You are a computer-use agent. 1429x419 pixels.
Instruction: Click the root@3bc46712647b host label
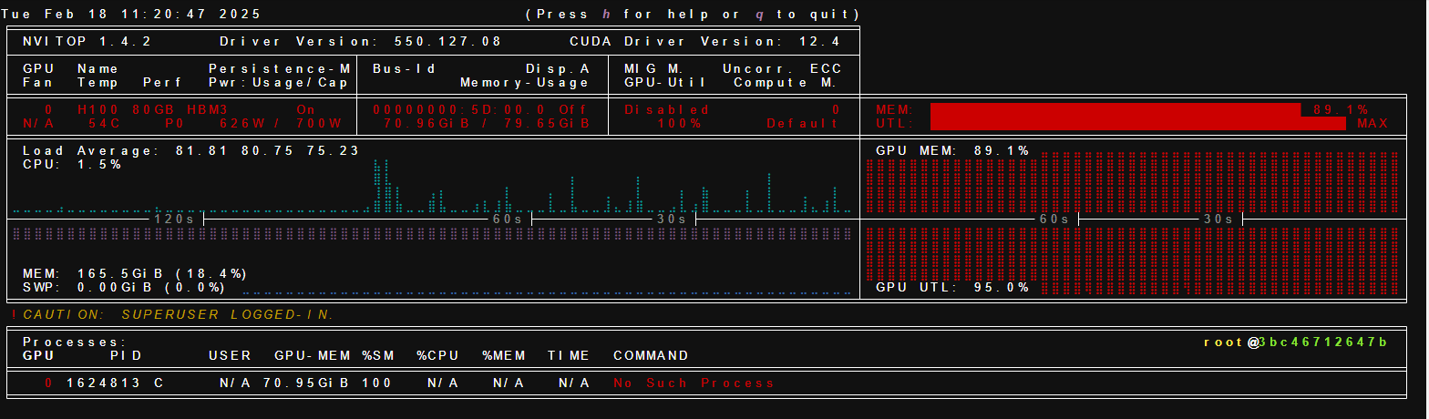[1296, 342]
